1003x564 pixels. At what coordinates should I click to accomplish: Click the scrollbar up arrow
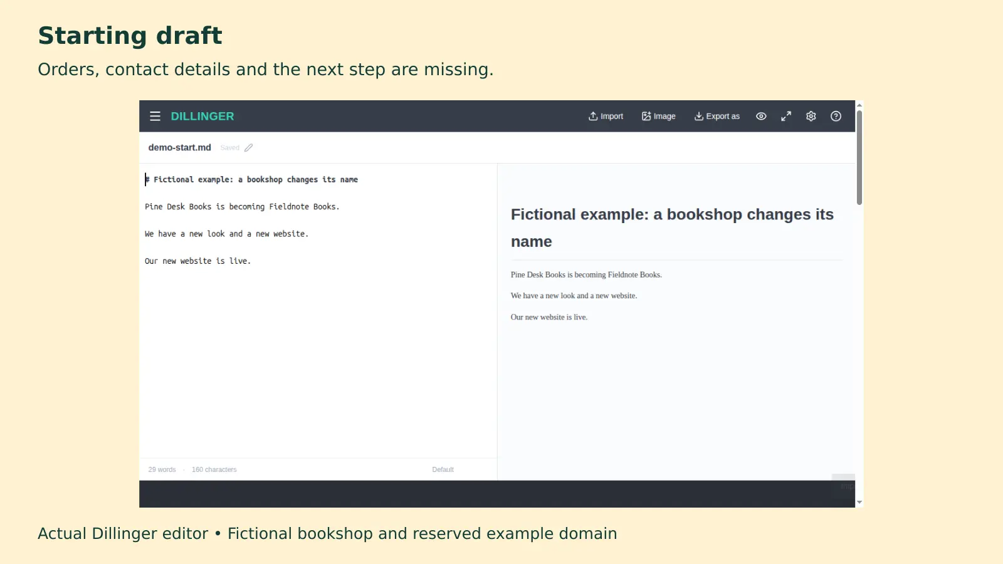[859, 105]
